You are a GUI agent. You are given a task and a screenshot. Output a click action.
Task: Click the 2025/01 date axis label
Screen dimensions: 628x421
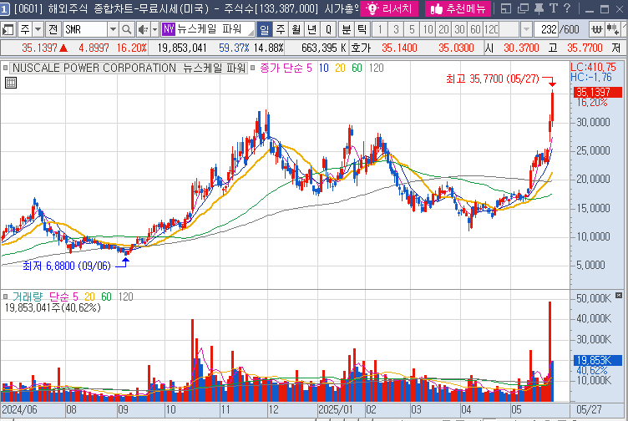point(336,410)
